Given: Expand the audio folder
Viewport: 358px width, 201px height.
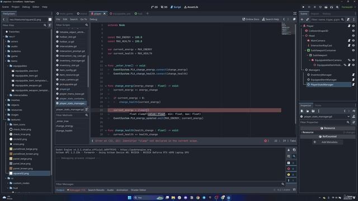Looking at the screenshot, I should (x=6, y=46).
